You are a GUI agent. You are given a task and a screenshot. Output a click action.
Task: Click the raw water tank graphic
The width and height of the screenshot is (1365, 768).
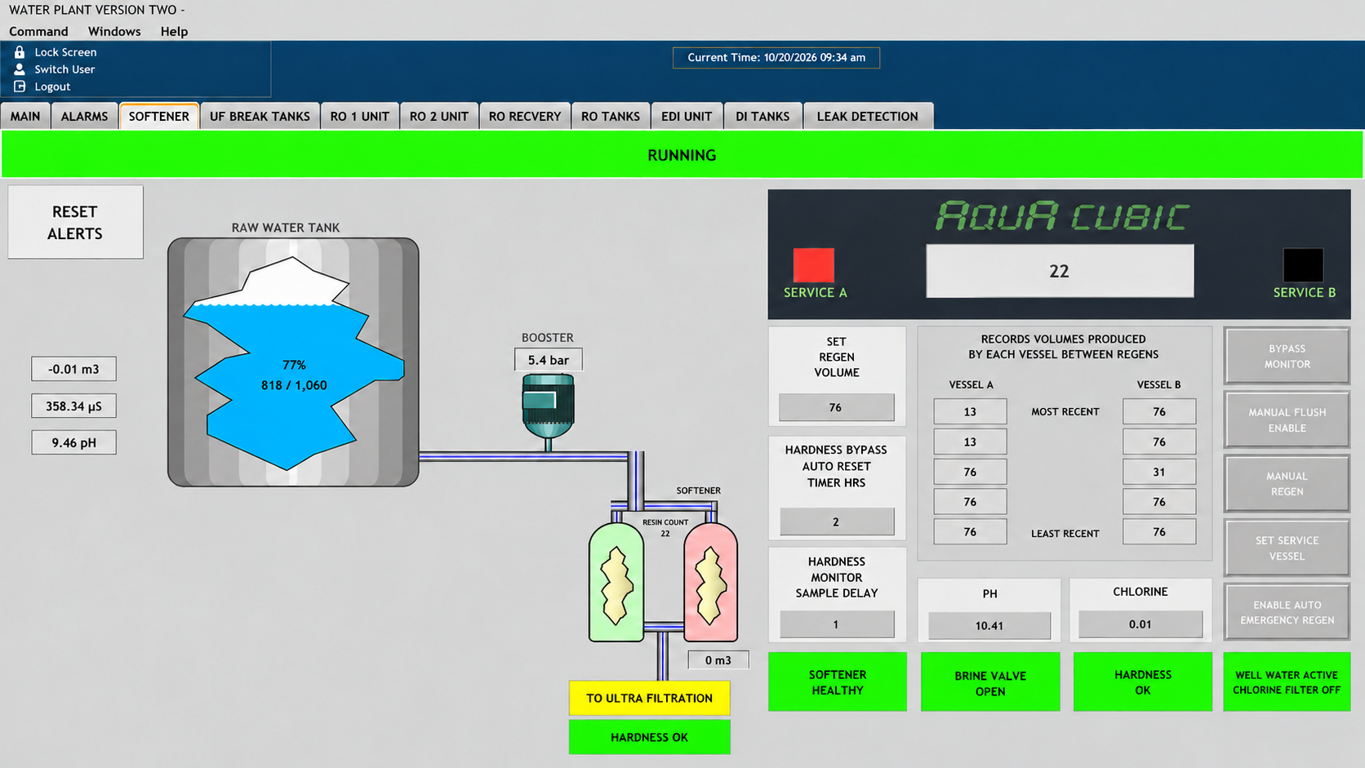(x=293, y=362)
